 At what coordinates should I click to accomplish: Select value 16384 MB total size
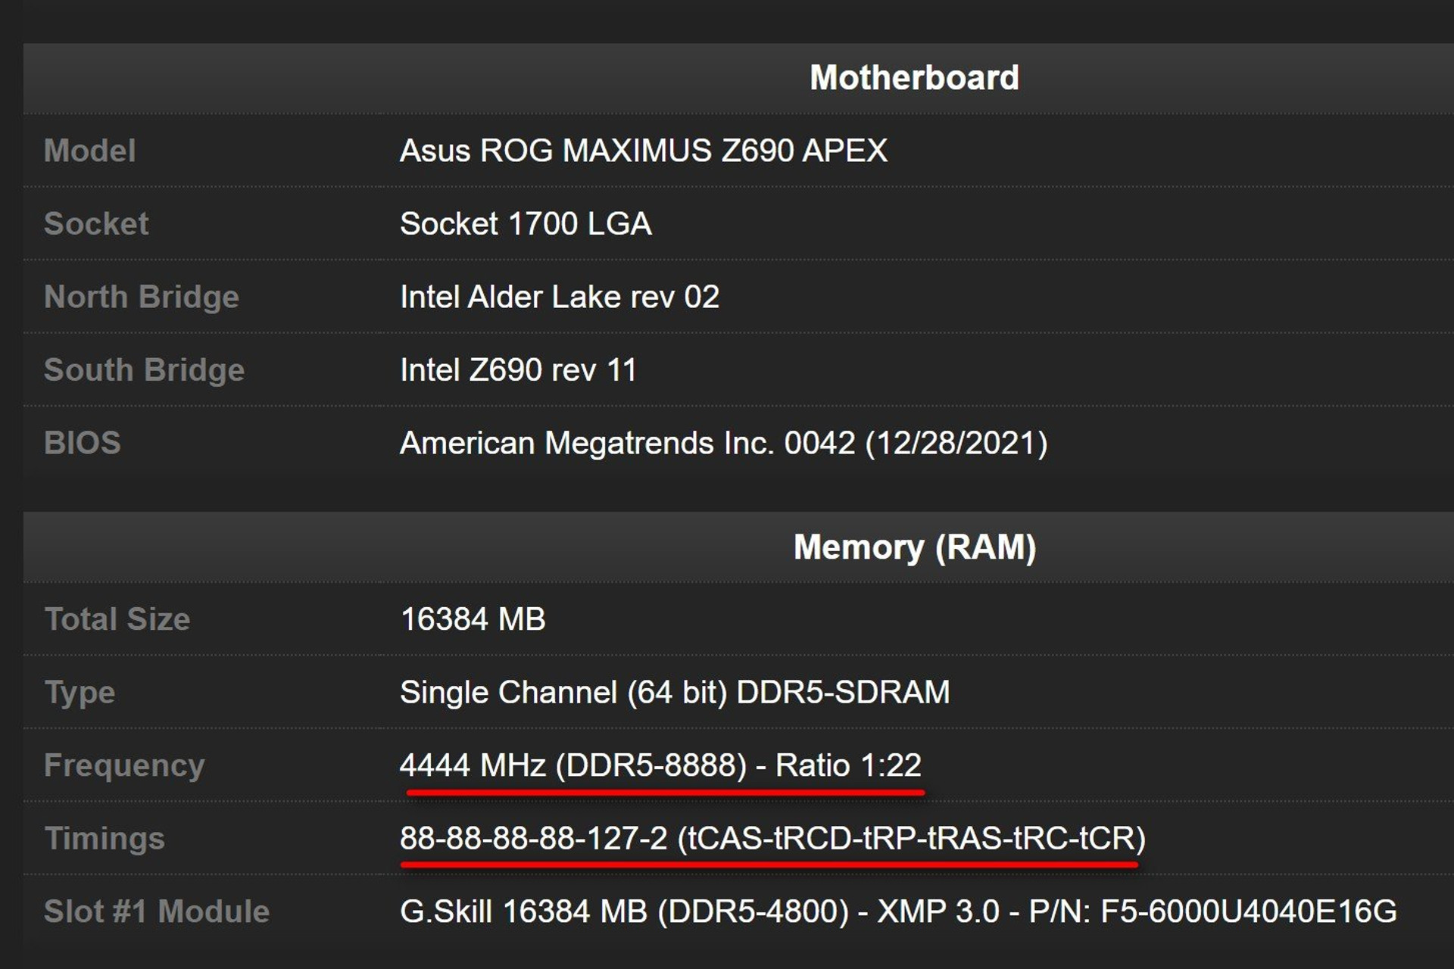[x=473, y=619]
